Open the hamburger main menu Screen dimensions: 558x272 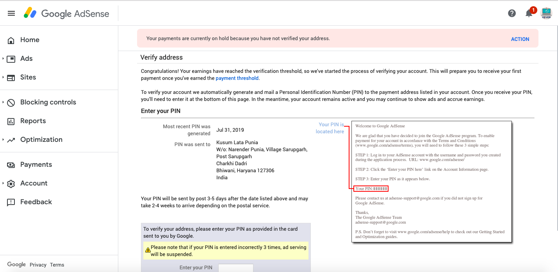click(x=11, y=13)
